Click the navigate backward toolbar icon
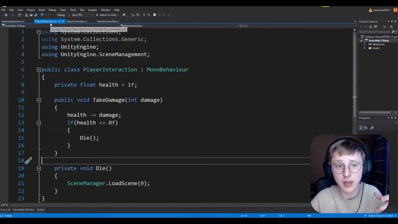 pos(6,15)
